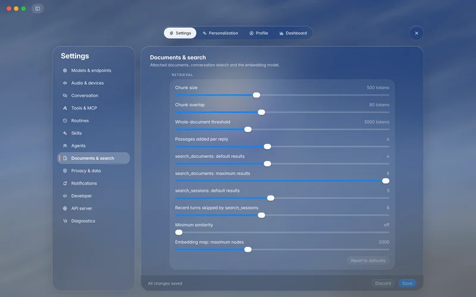Click the Dashboard tab chart icon

(x=281, y=33)
